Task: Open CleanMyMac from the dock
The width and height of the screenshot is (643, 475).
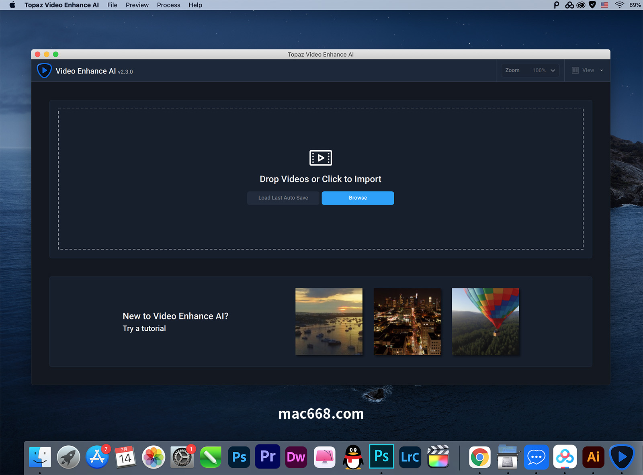Action: coord(325,457)
